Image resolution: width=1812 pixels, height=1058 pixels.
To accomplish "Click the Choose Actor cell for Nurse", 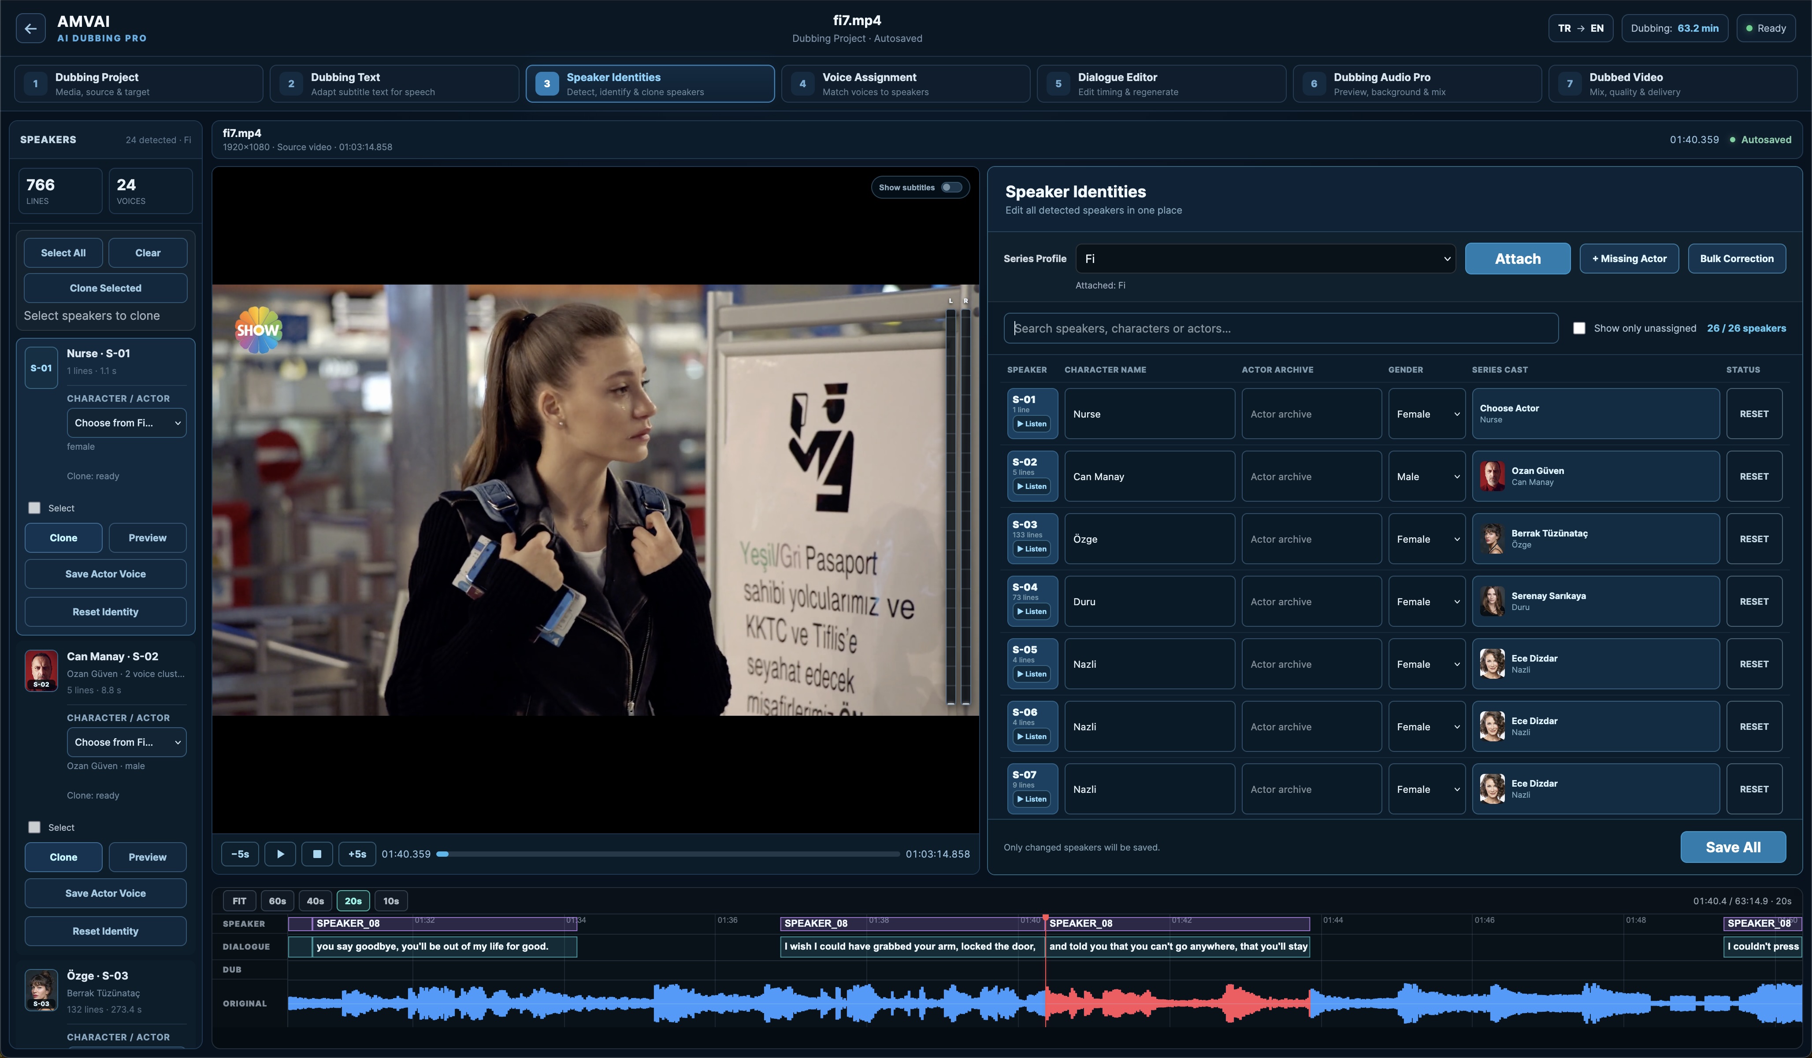I will tap(1596, 414).
